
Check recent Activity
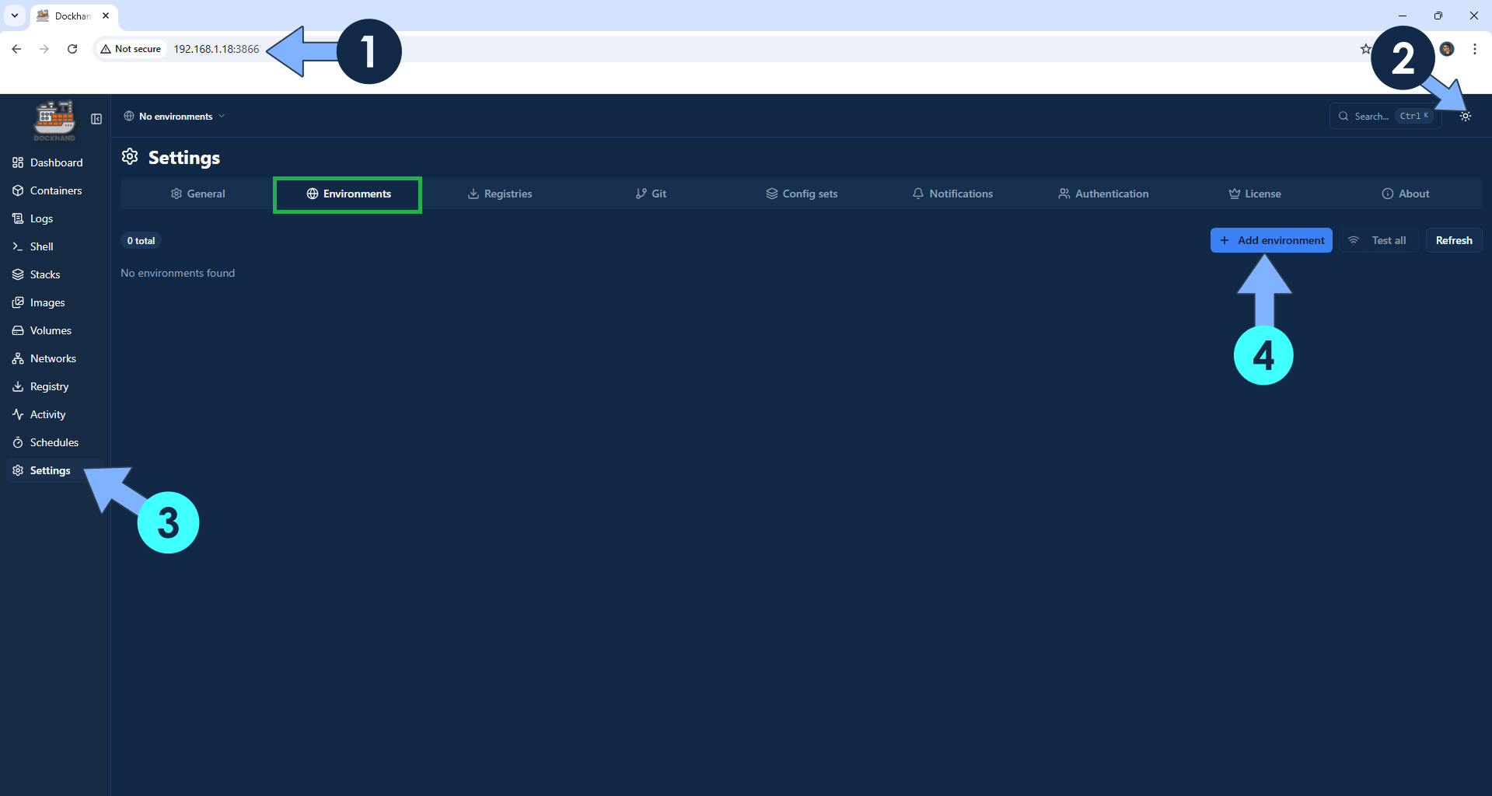pyautogui.click(x=47, y=414)
